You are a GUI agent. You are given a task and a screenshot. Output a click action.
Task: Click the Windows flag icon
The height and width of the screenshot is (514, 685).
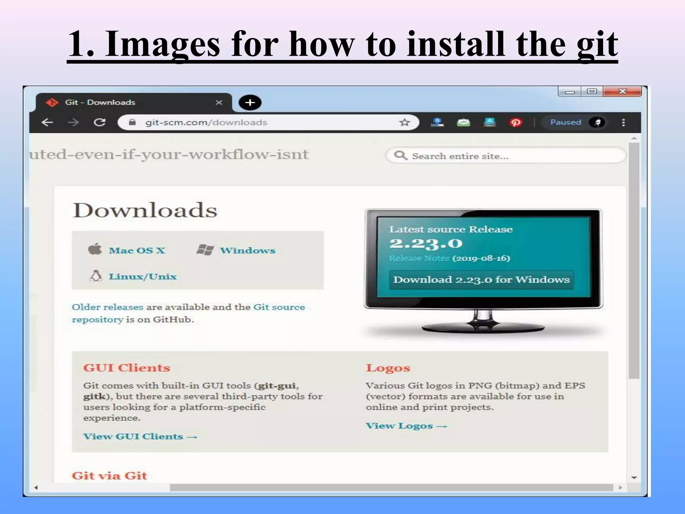point(205,250)
